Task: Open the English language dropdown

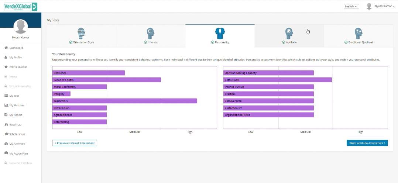Action: coord(351,6)
